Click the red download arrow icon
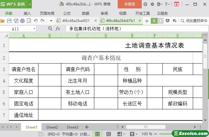The image size is (209, 137). tap(177, 4)
